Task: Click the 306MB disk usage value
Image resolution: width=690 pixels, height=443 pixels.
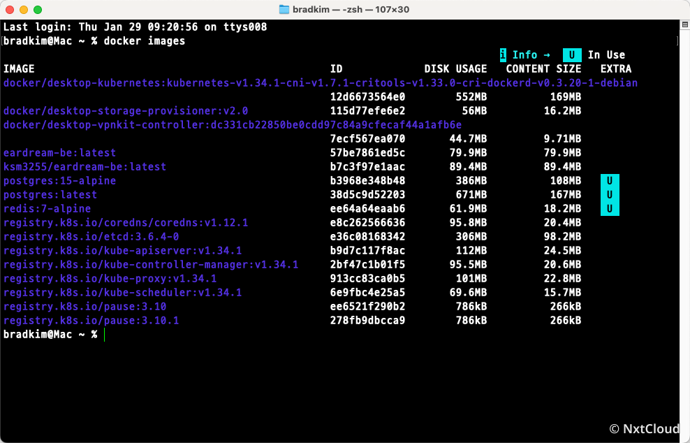Action: pyautogui.click(x=471, y=236)
